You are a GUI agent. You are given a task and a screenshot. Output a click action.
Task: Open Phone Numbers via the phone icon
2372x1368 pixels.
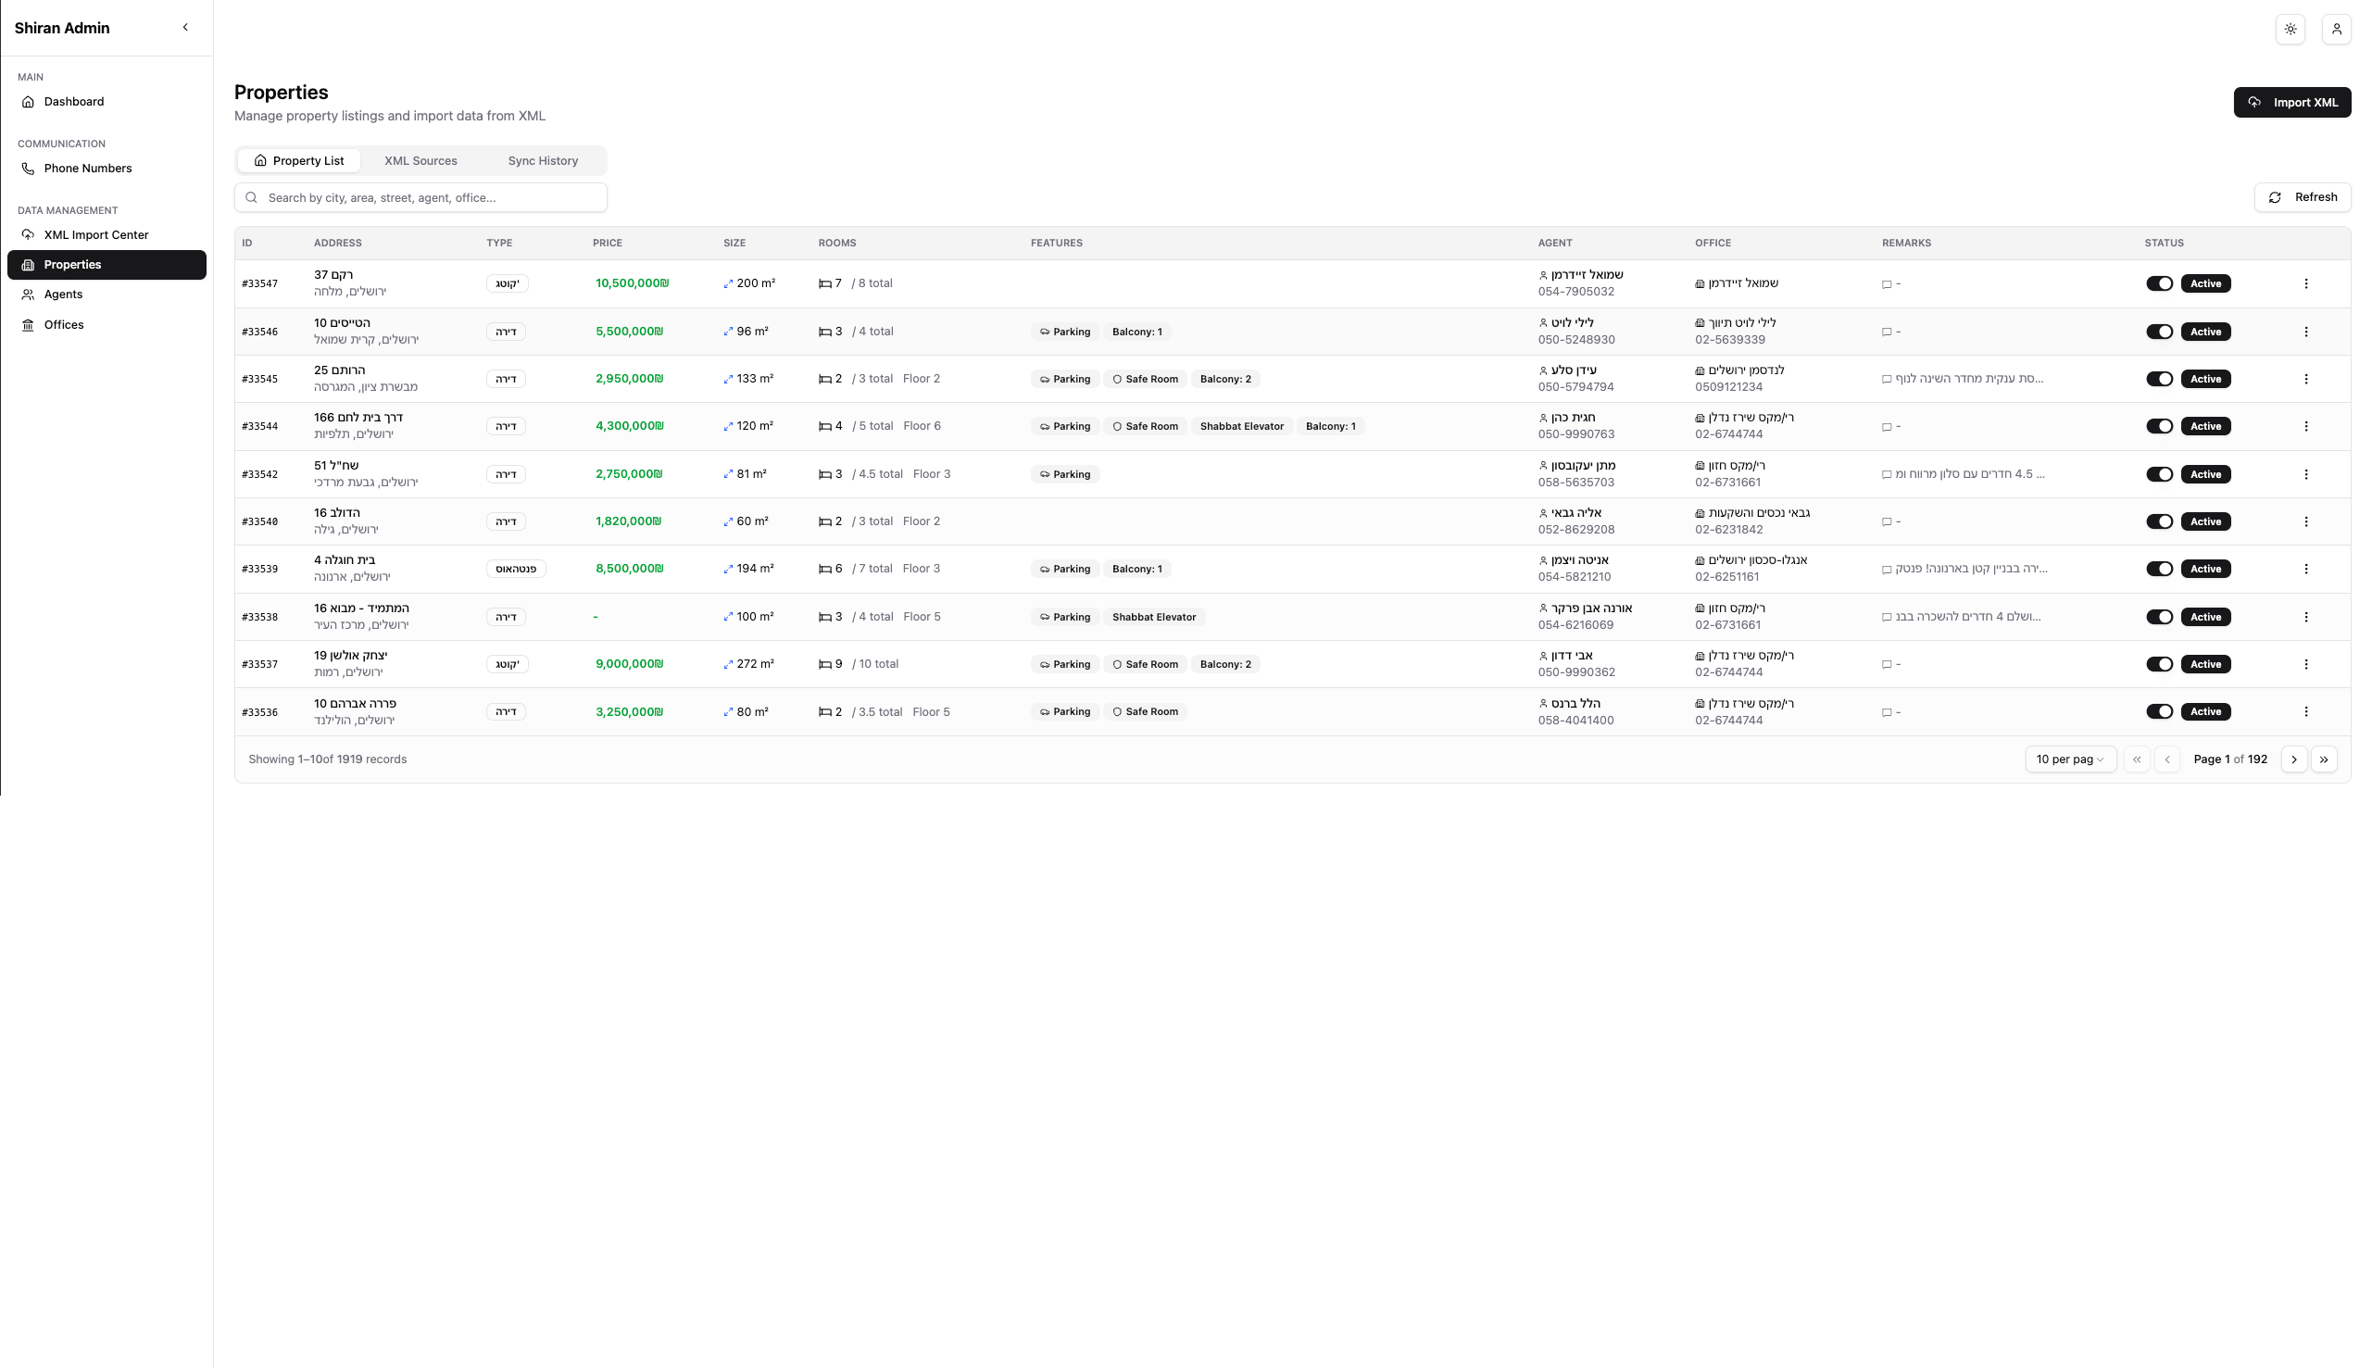(27, 169)
